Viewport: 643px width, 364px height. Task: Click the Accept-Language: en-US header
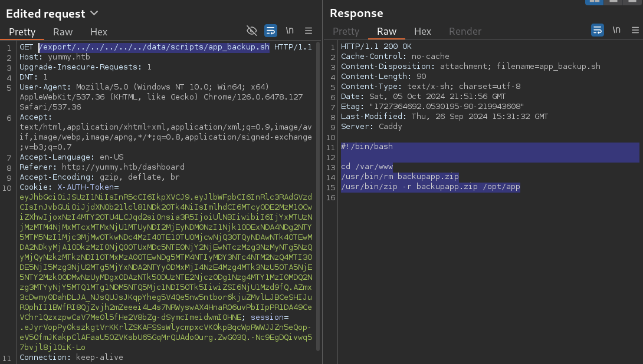[x=71, y=157]
